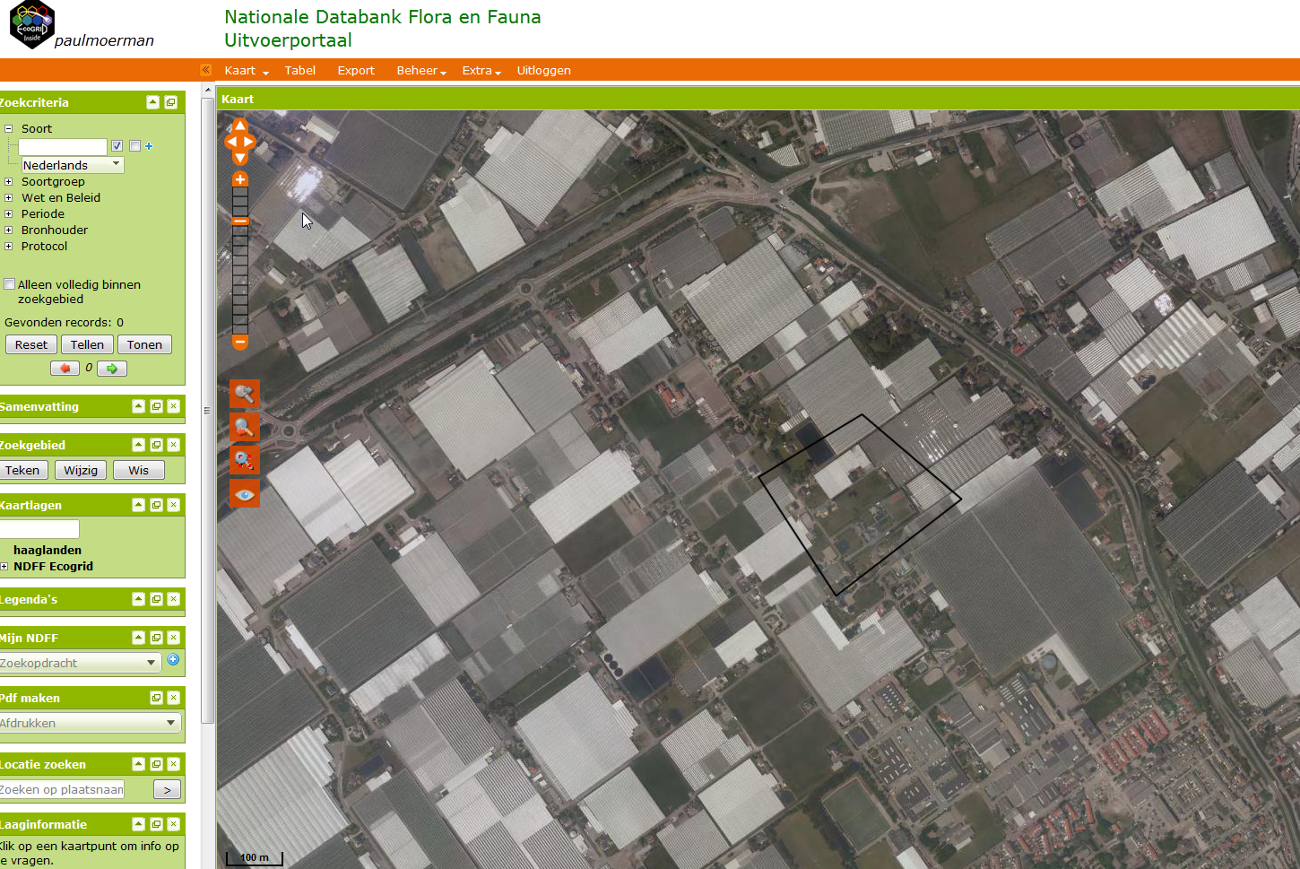Collapse the Zoekcriteria panel

click(152, 102)
